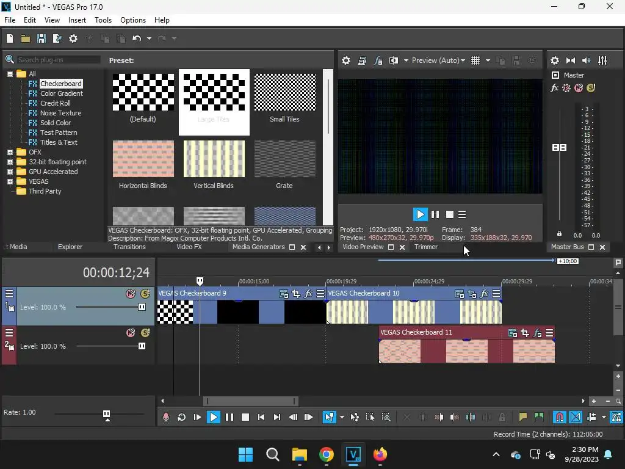Viewport: 625px width, 469px height.
Task: Expand 32-bit floating point folder
Action: tap(10, 162)
